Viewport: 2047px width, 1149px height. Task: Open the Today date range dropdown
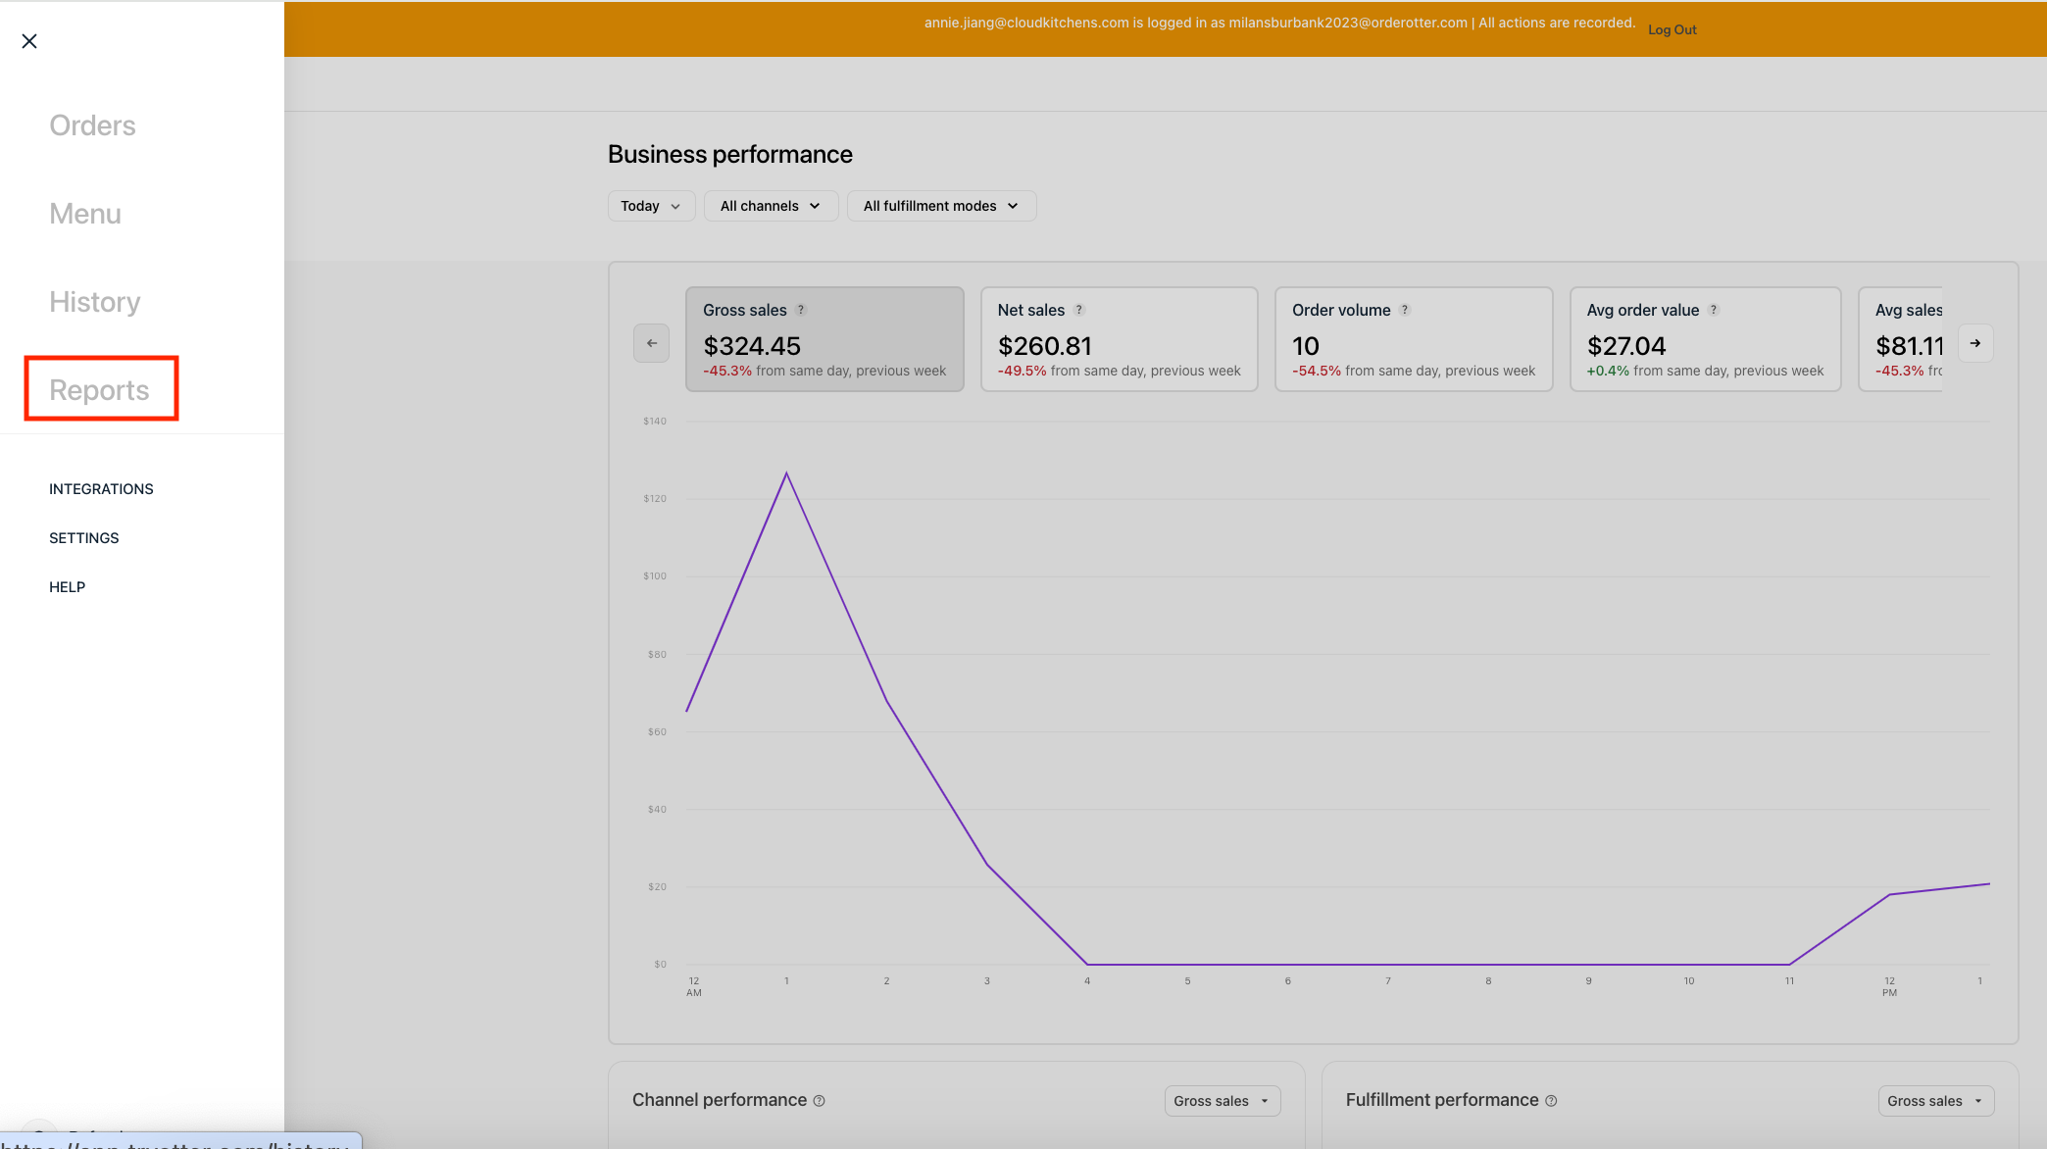(651, 206)
